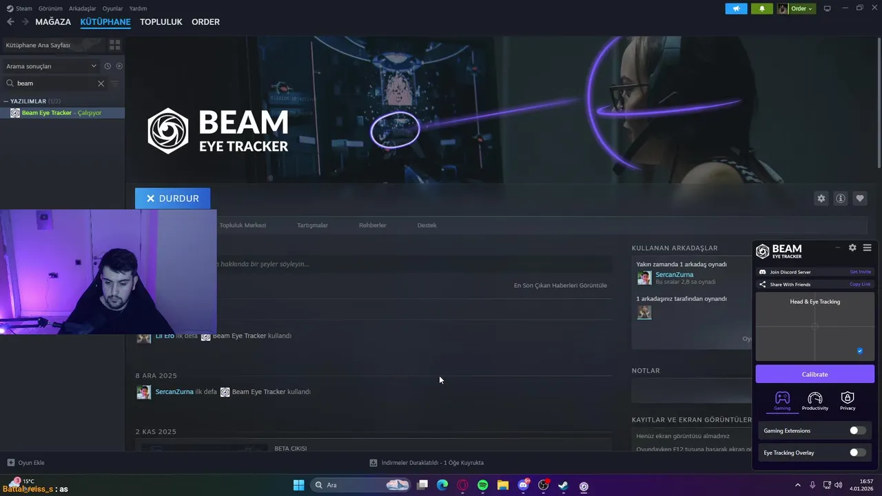Click Oyun Ekle at bottom left
This screenshot has width=882, height=496.
pyautogui.click(x=26, y=463)
